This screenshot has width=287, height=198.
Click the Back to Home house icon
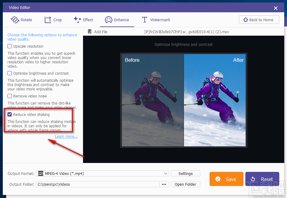[245, 19]
